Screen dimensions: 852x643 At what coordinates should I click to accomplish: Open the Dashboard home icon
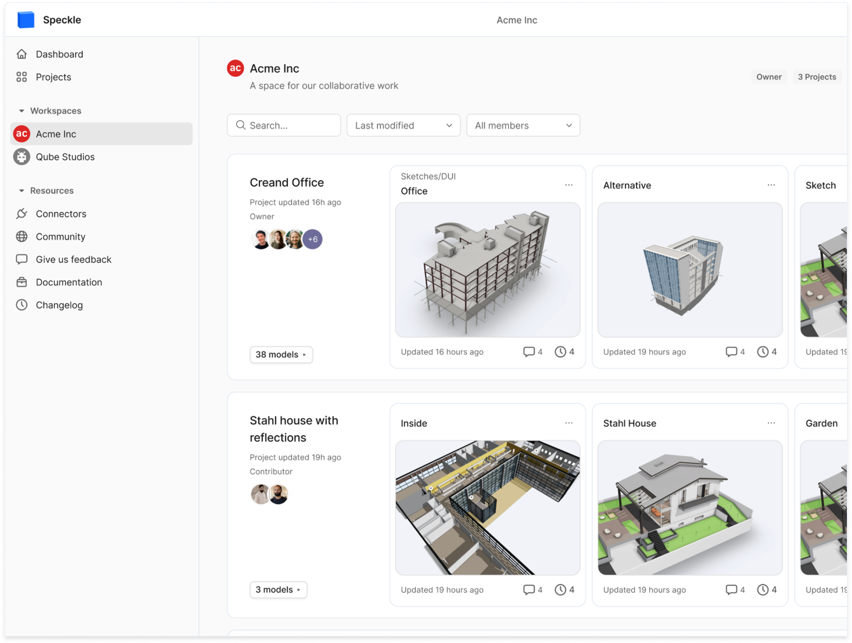22,54
